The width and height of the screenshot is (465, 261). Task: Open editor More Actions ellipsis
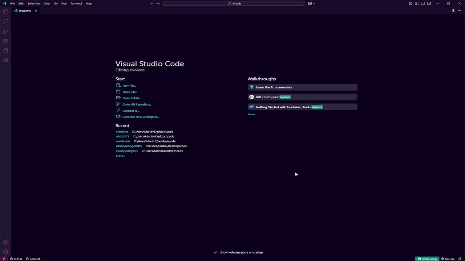click(x=460, y=11)
